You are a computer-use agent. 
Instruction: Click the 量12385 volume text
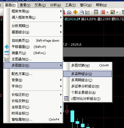pyautogui.click(x=104, y=19)
